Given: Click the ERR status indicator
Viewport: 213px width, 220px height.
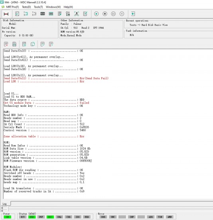Looking at the screenshot, I should [x=87, y=217].
